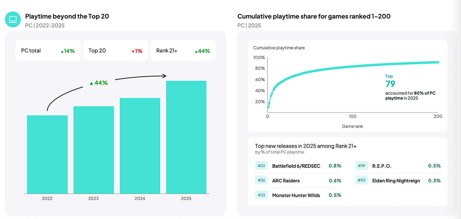Click the red down-arrow beside 1%
The image size is (461, 219).
pyautogui.click(x=133, y=51)
